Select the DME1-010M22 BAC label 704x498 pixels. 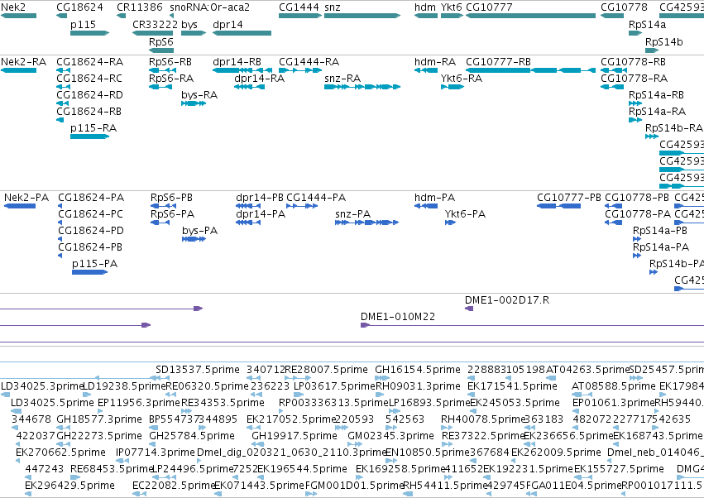398,317
